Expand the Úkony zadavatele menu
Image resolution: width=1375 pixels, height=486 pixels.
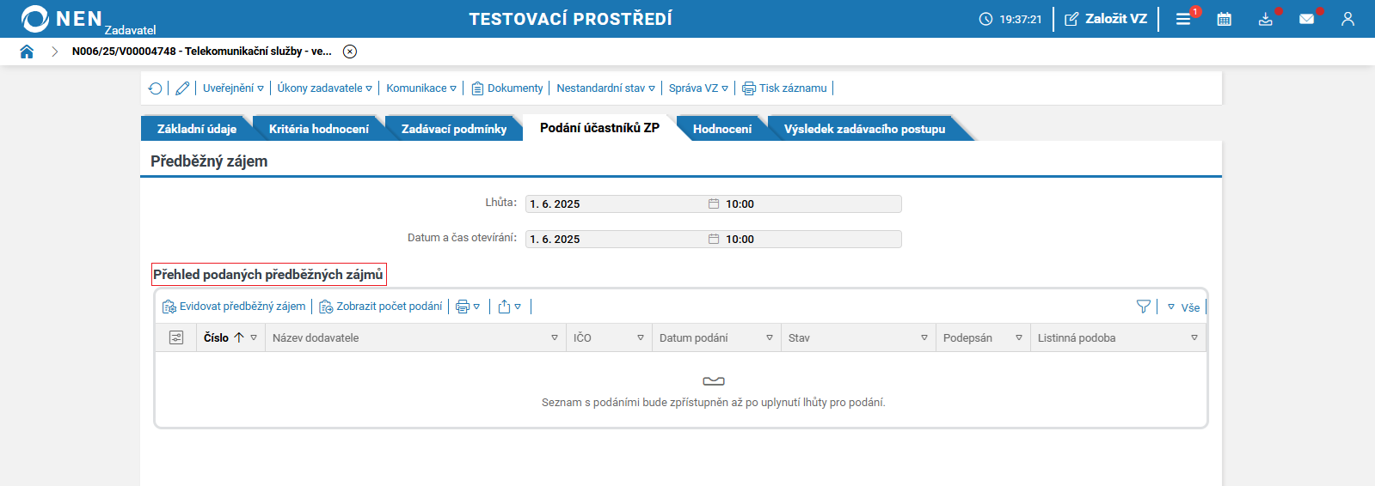coord(324,88)
